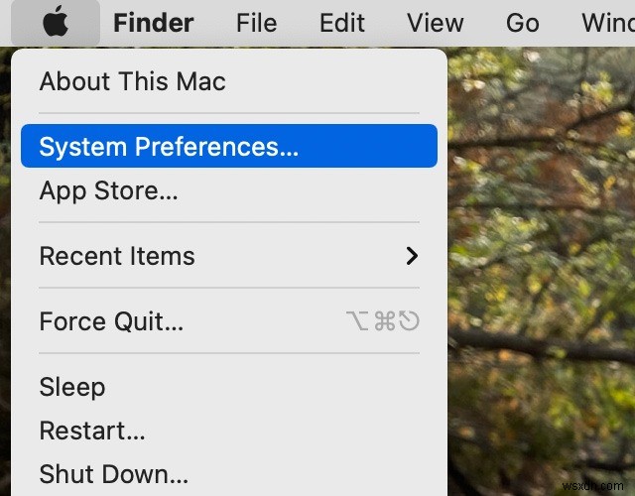This screenshot has height=496, width=635.
Task: Launch App Store from the menu
Action: (108, 190)
